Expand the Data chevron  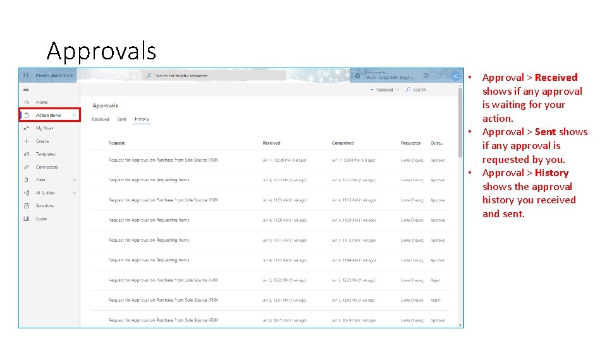(x=74, y=180)
